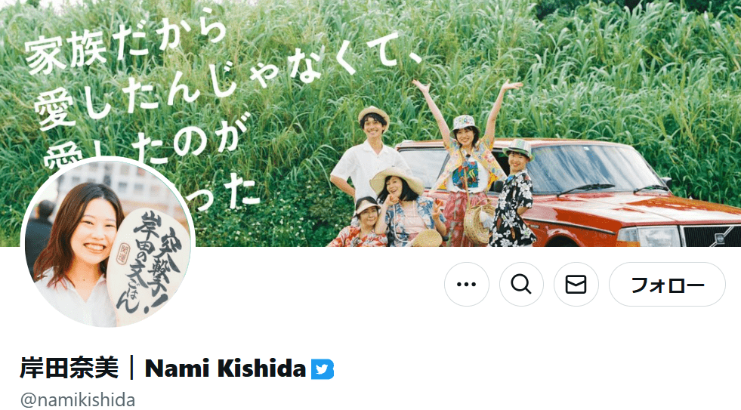
Task: Select the display name 岸田奈美｜Nami Kishida
Action: pyautogui.click(x=162, y=368)
